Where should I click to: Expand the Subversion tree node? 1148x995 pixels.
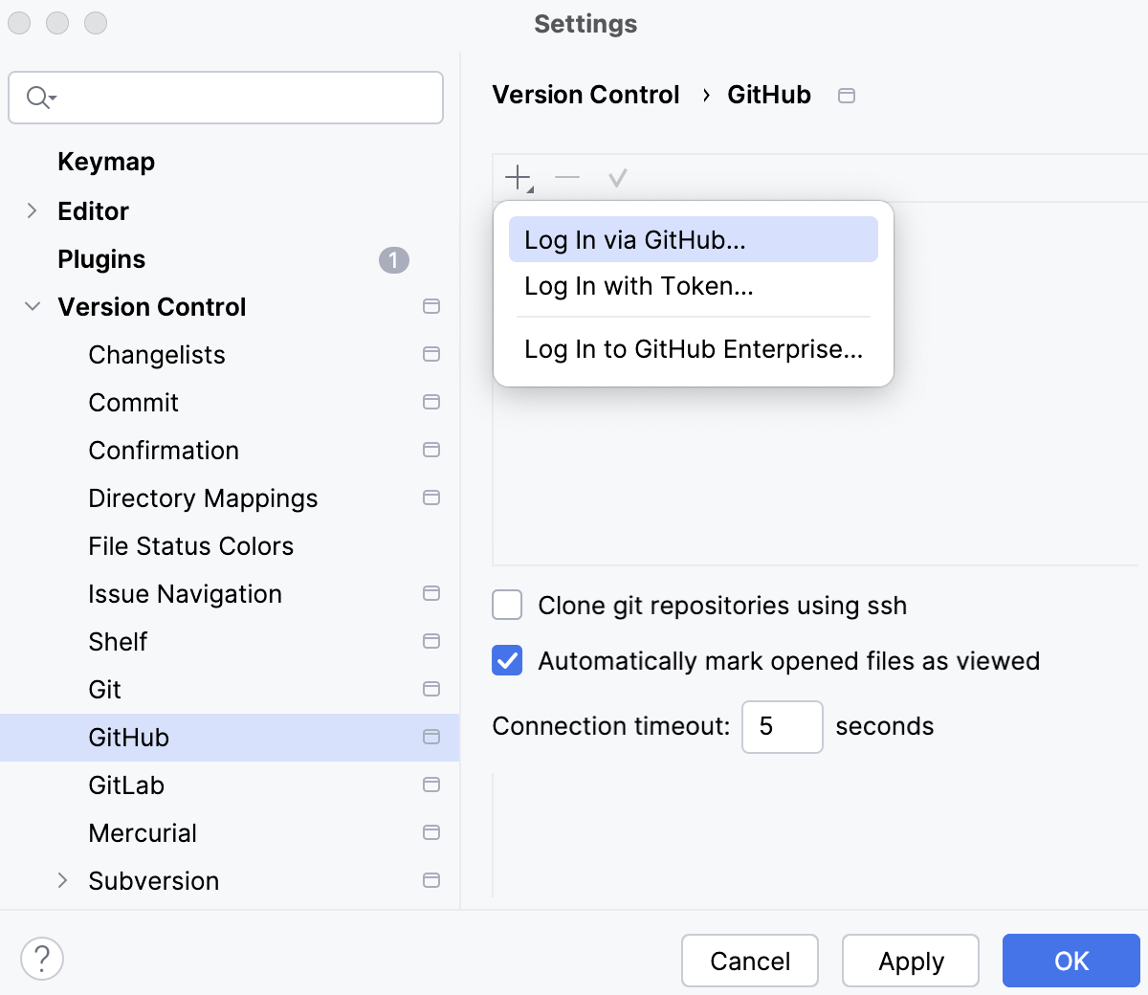point(63,880)
